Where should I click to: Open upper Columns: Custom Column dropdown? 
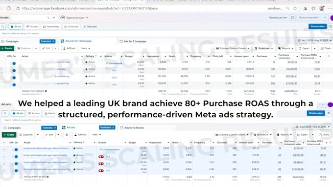[x=233, y=48]
